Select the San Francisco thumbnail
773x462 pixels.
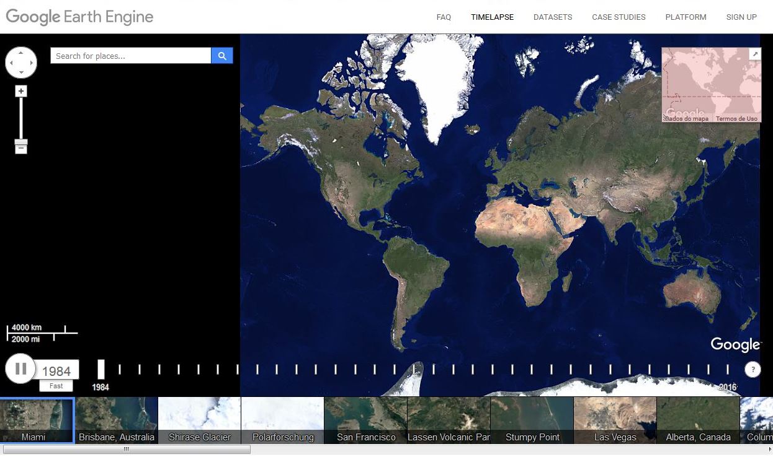[x=365, y=420]
